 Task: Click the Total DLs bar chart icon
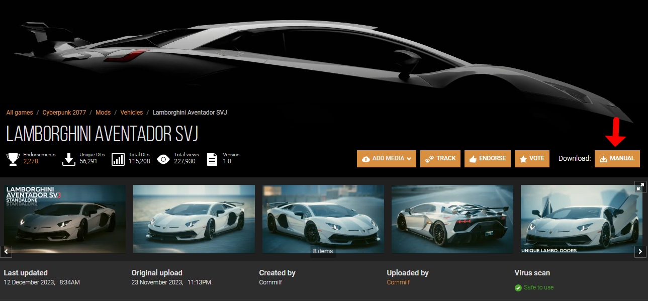(118, 159)
